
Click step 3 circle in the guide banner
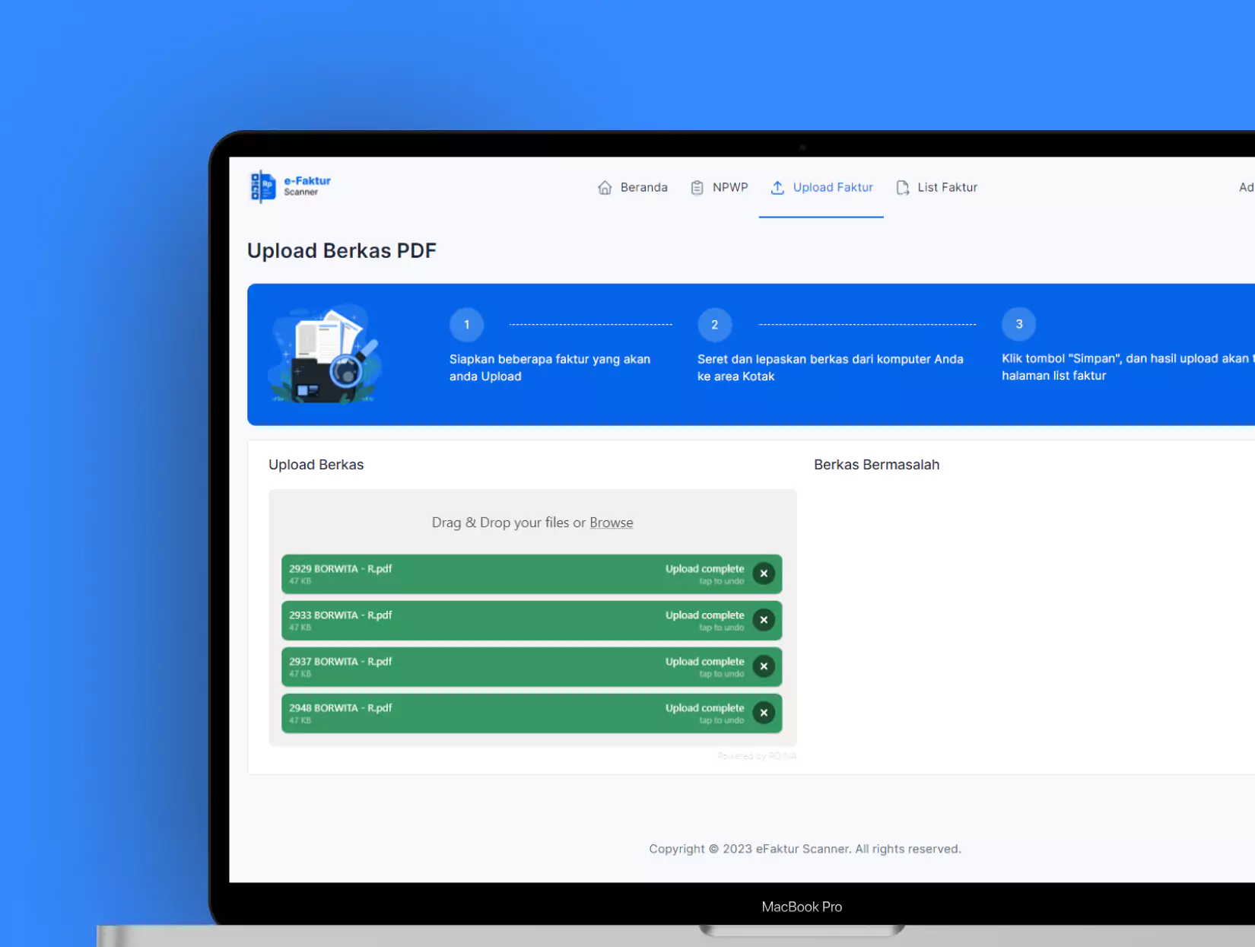[1018, 324]
